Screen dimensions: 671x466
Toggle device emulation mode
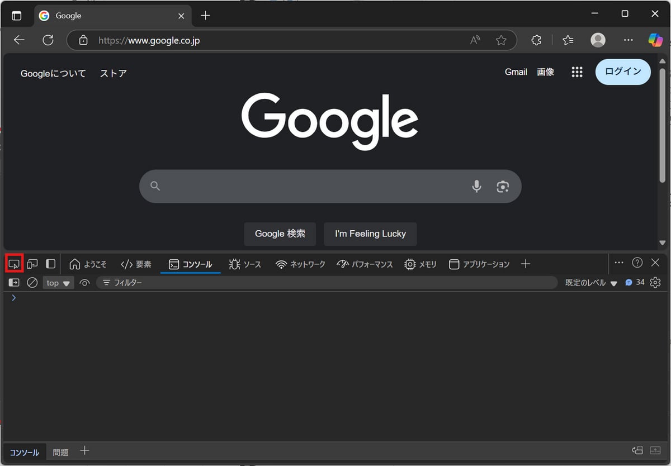tap(32, 263)
